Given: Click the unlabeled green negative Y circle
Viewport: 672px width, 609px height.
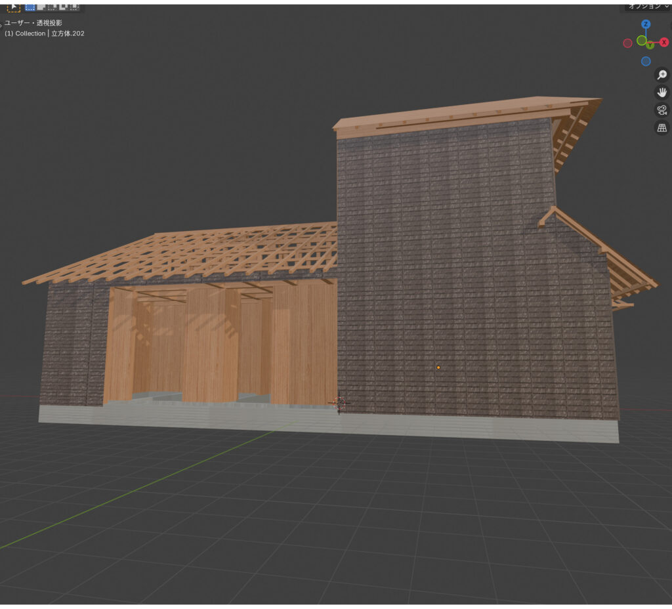Looking at the screenshot, I should tap(642, 40).
